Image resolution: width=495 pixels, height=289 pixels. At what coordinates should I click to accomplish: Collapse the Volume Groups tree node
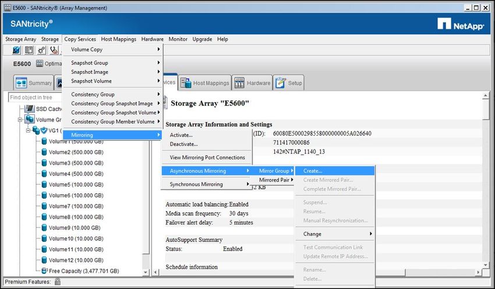click(x=20, y=120)
